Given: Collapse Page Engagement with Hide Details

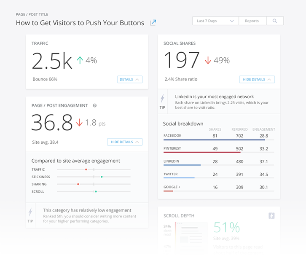Looking at the screenshot, I should pos(124,142).
